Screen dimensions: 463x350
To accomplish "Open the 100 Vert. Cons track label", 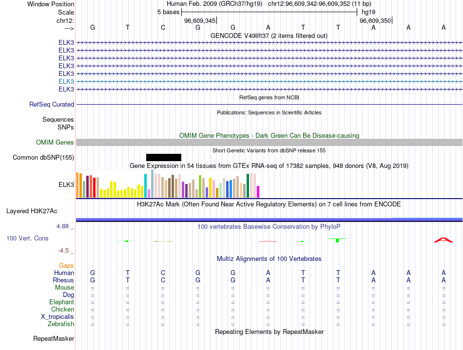I will pyautogui.click(x=27, y=238).
